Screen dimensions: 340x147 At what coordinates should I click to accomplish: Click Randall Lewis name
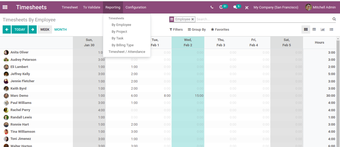click(x=21, y=117)
